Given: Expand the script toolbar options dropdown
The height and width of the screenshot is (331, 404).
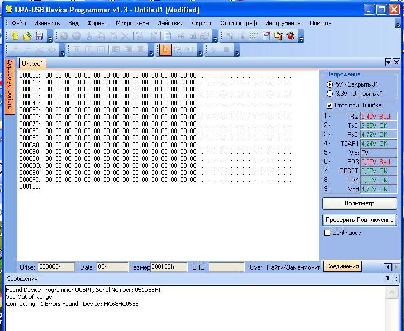Looking at the screenshot, I should coord(237,50).
